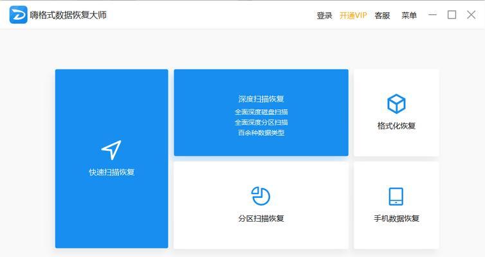Open the 登录 login link
The image size is (485, 257).
click(x=324, y=15)
